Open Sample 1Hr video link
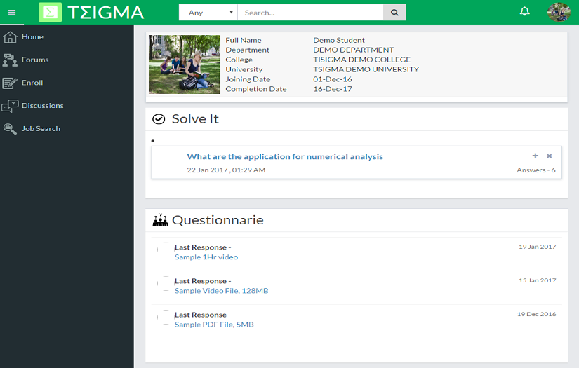The width and height of the screenshot is (579, 368). pyautogui.click(x=206, y=257)
